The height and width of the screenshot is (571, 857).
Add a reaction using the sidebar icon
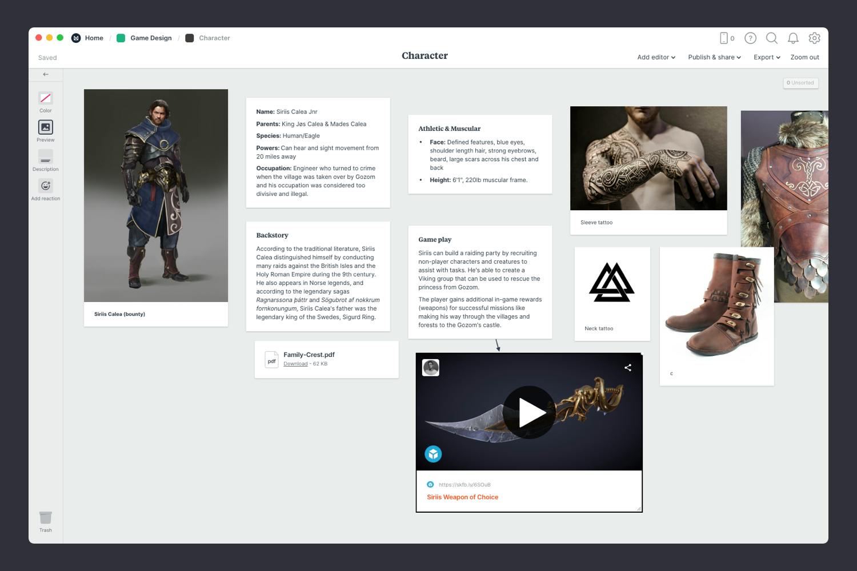(45, 186)
